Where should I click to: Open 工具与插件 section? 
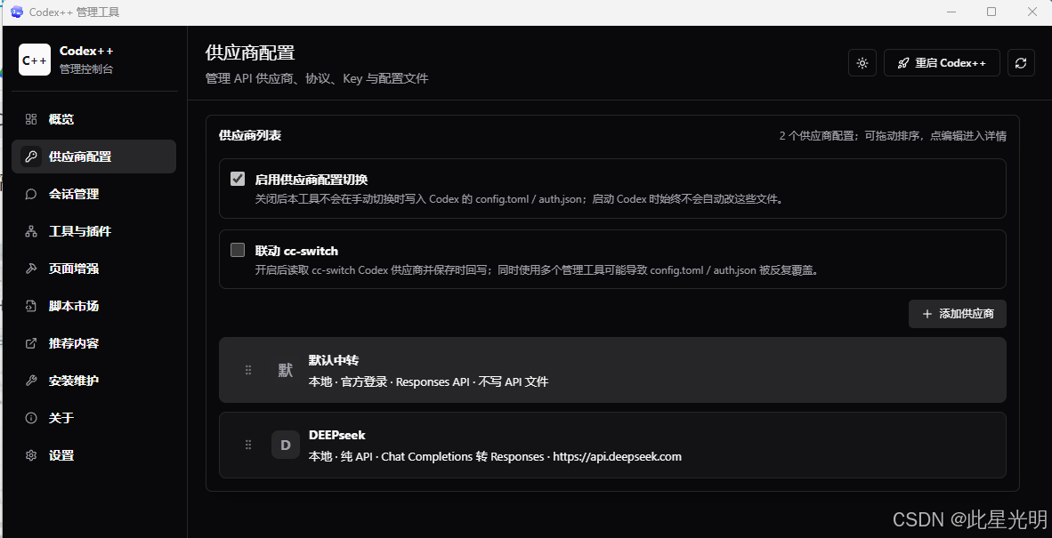coord(94,231)
